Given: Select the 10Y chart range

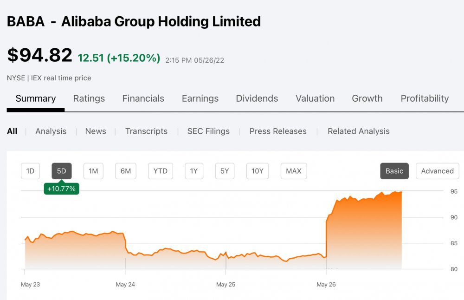Looking at the screenshot, I should point(258,171).
